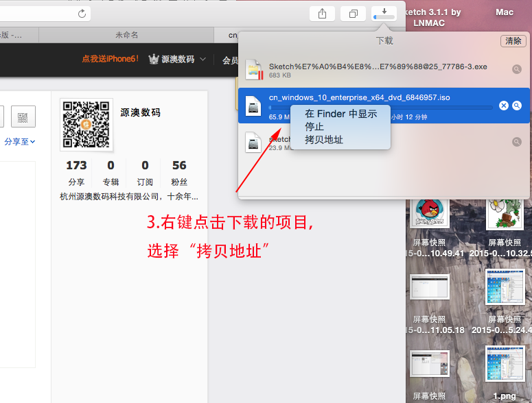Click the Safari address bar field

[x=45, y=14]
